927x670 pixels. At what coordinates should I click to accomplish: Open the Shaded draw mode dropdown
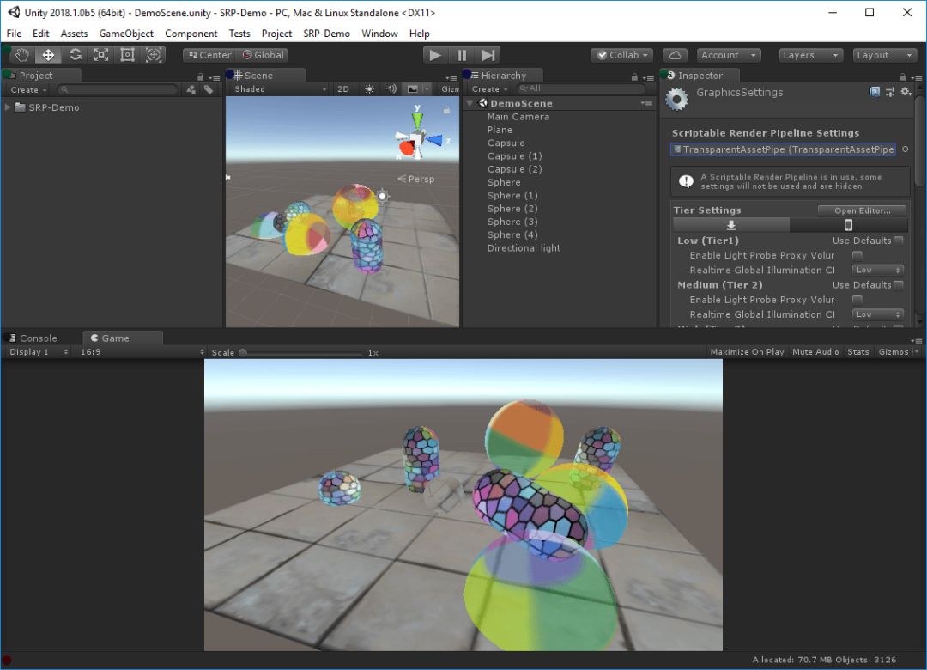(x=280, y=88)
